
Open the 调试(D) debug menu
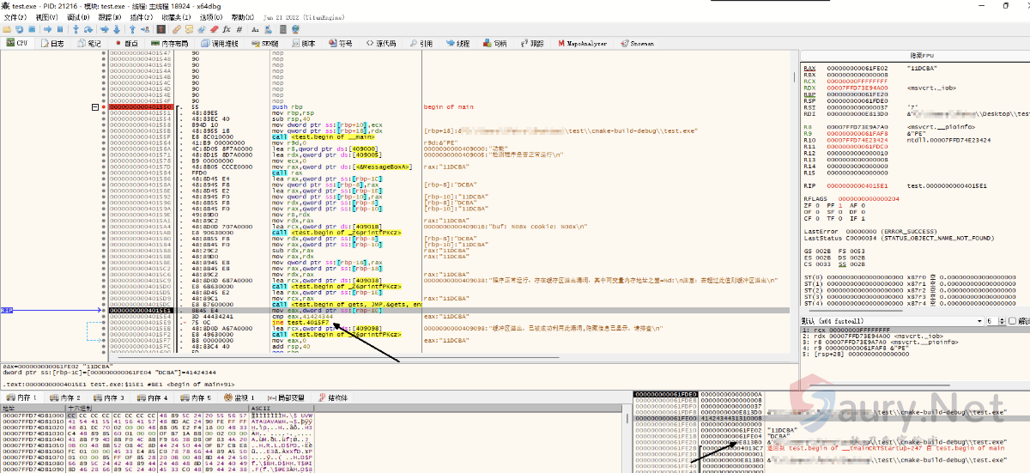pos(77,17)
